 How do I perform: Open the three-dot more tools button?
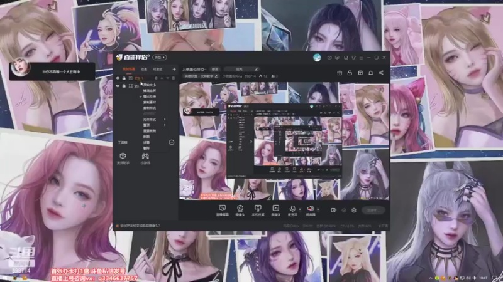coord(172,142)
